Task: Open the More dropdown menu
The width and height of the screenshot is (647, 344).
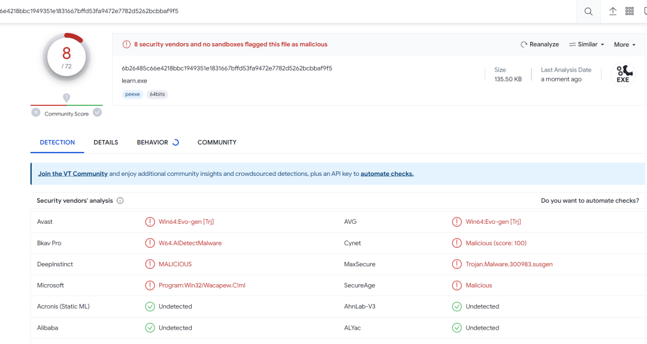Action: pyautogui.click(x=624, y=45)
